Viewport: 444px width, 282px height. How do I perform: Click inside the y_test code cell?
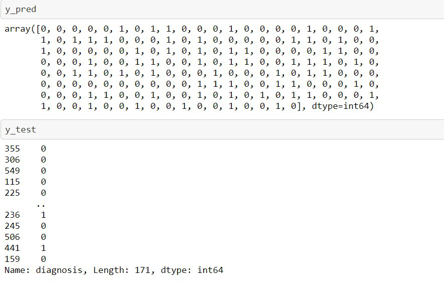click(222, 129)
